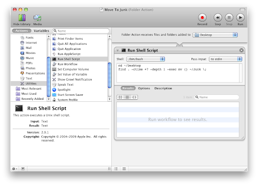258x186 pixels.
Task: Open the Shell /bin/bash dropdown
Action: coord(146,59)
